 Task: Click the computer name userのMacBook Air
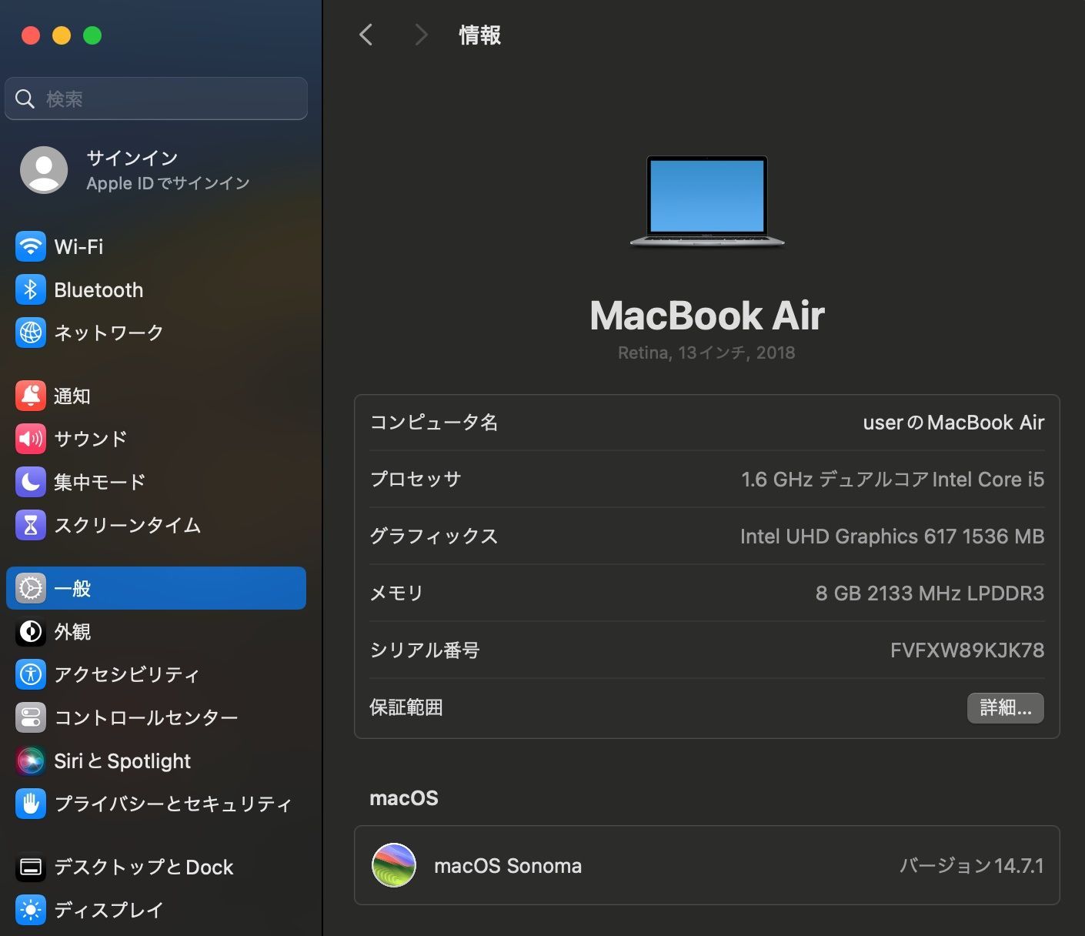tap(953, 423)
